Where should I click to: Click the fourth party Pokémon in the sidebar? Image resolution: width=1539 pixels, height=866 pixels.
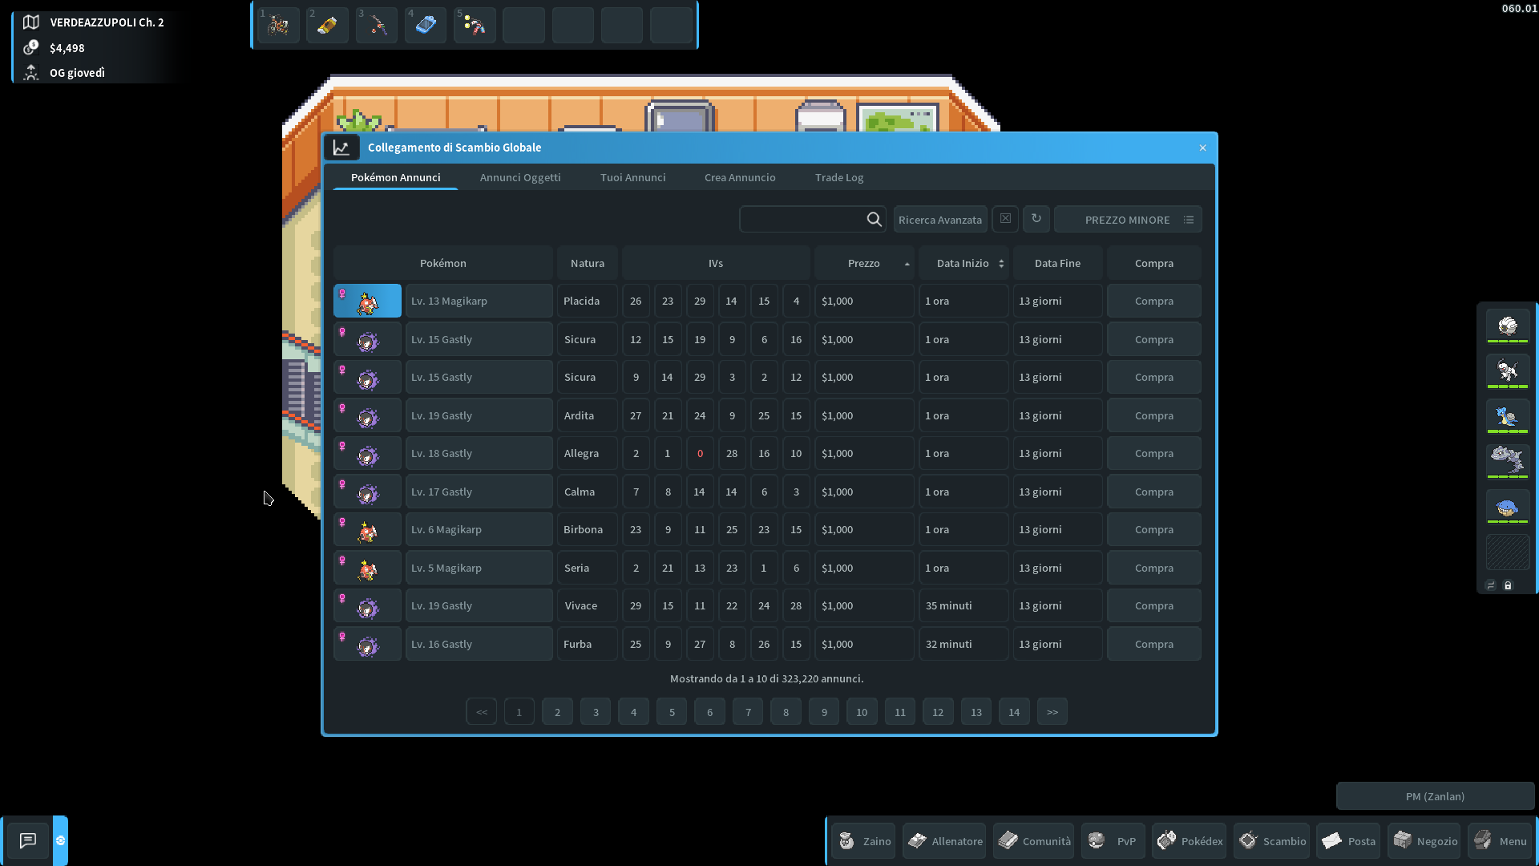pos(1508,462)
